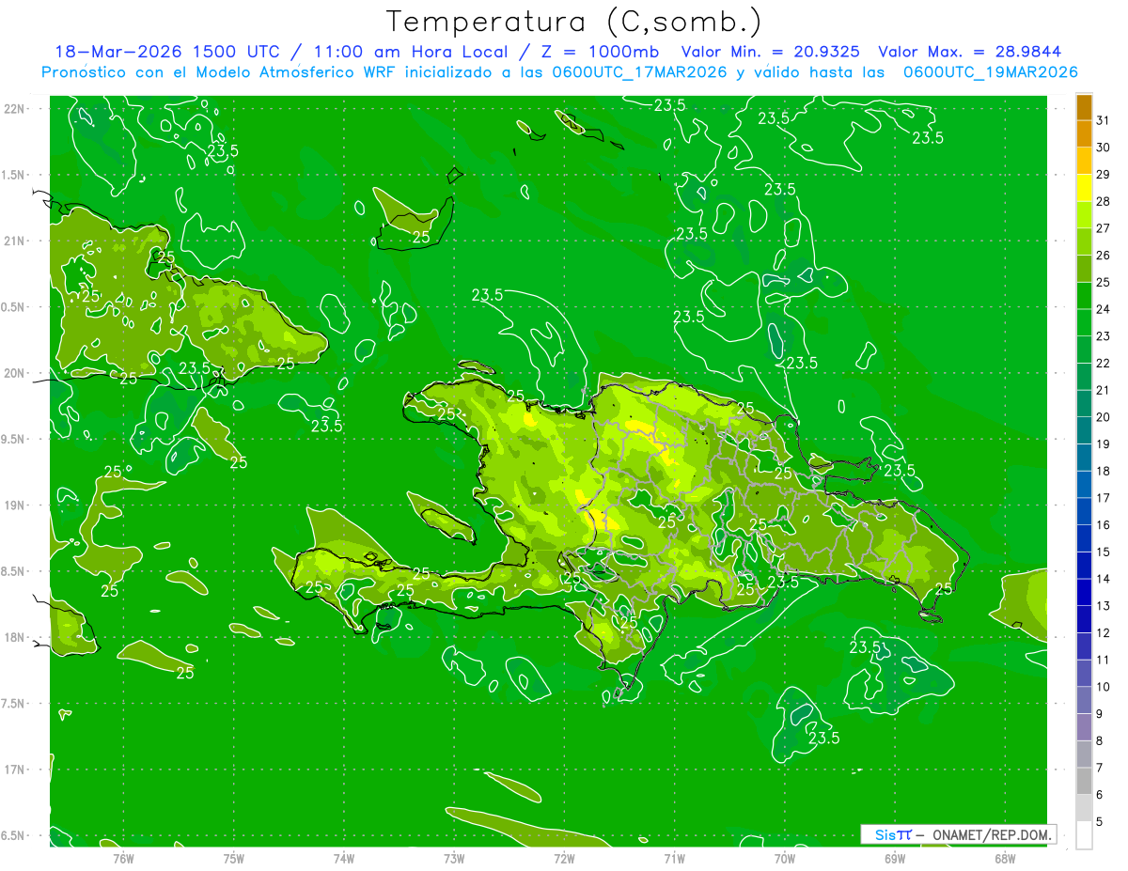The height and width of the screenshot is (871, 1128).
Task: Click legend scale value '10'
Action: [x=1104, y=687]
